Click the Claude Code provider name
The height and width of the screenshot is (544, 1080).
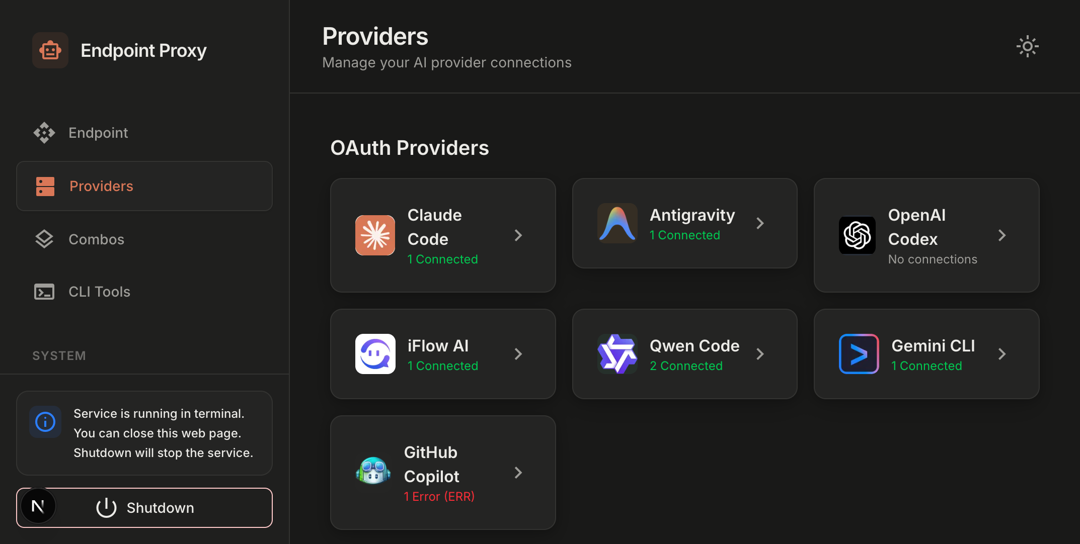click(435, 227)
